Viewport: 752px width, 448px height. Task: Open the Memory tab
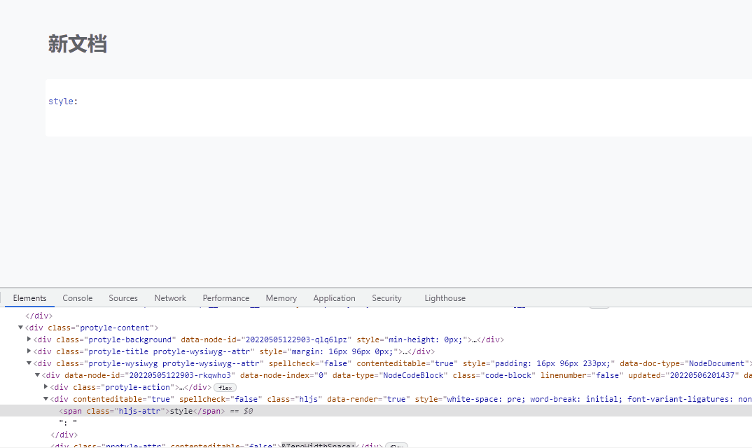[x=281, y=297]
